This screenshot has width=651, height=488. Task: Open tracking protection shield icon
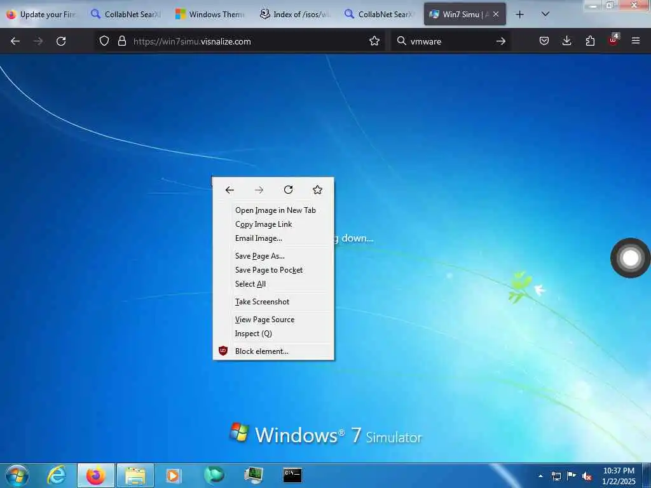(x=104, y=41)
